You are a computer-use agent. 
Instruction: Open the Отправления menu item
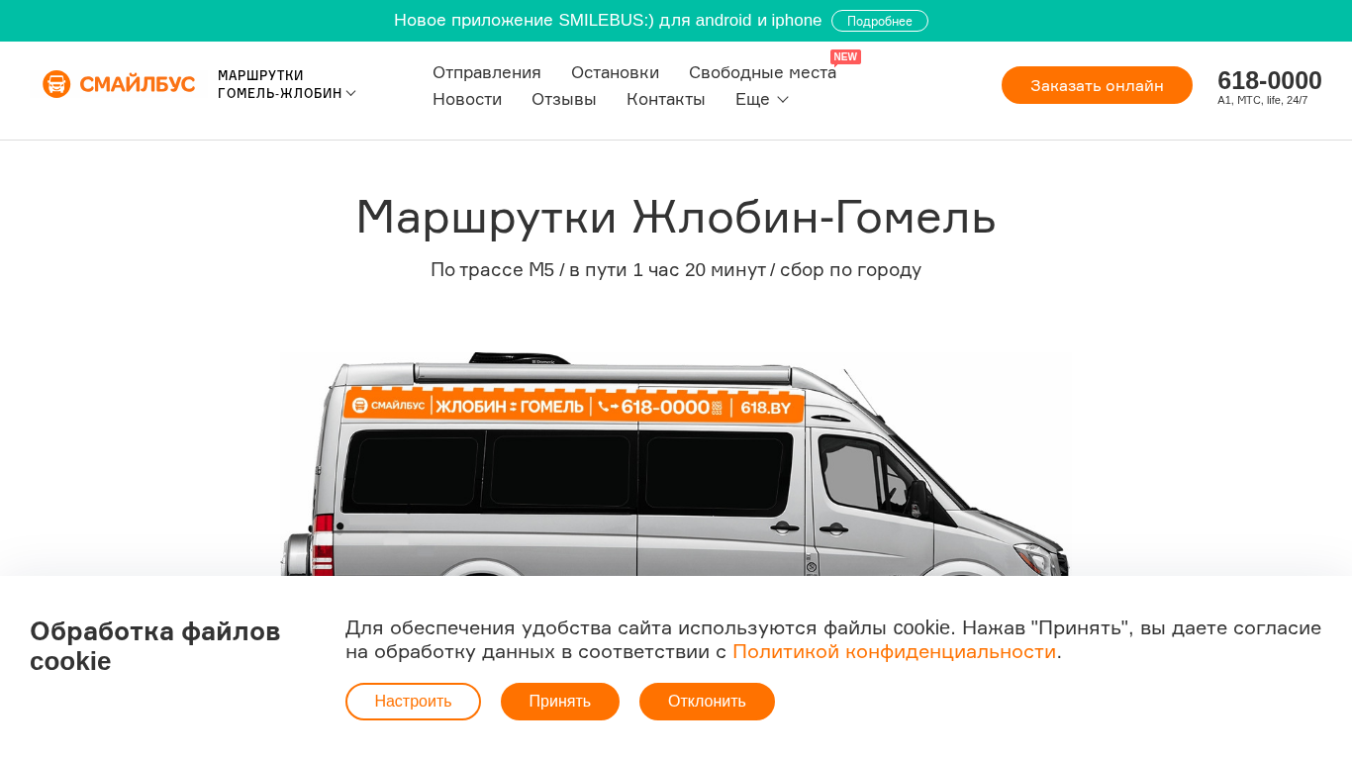[x=487, y=72]
